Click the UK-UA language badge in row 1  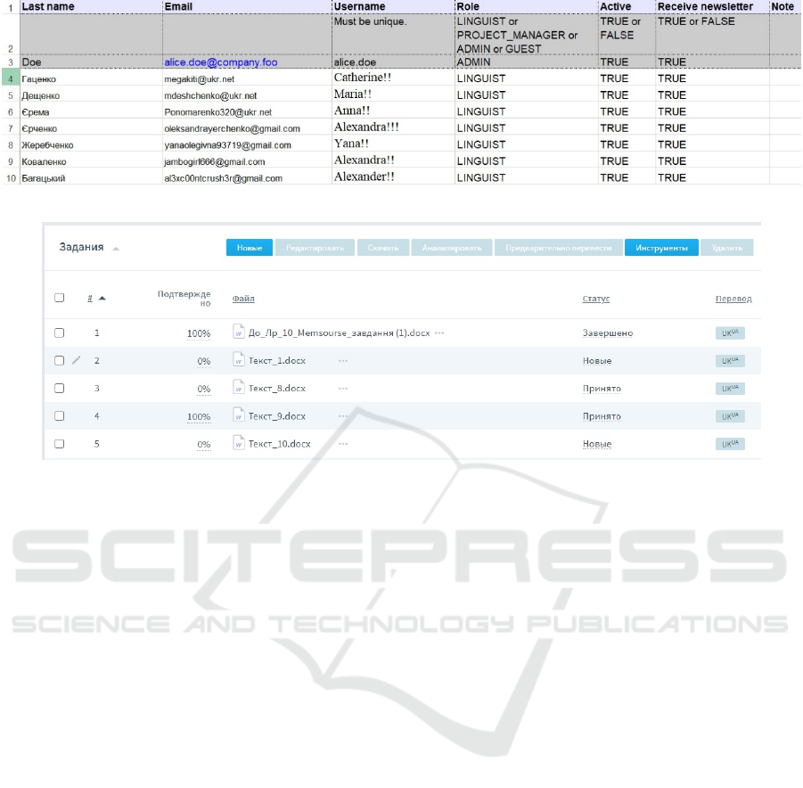730,332
